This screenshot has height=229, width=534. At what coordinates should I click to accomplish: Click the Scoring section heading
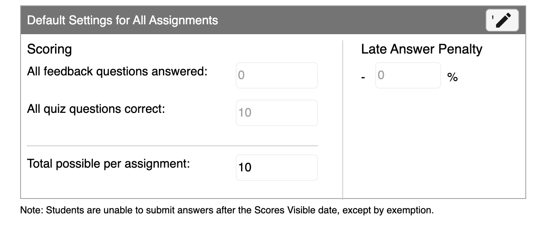click(49, 49)
